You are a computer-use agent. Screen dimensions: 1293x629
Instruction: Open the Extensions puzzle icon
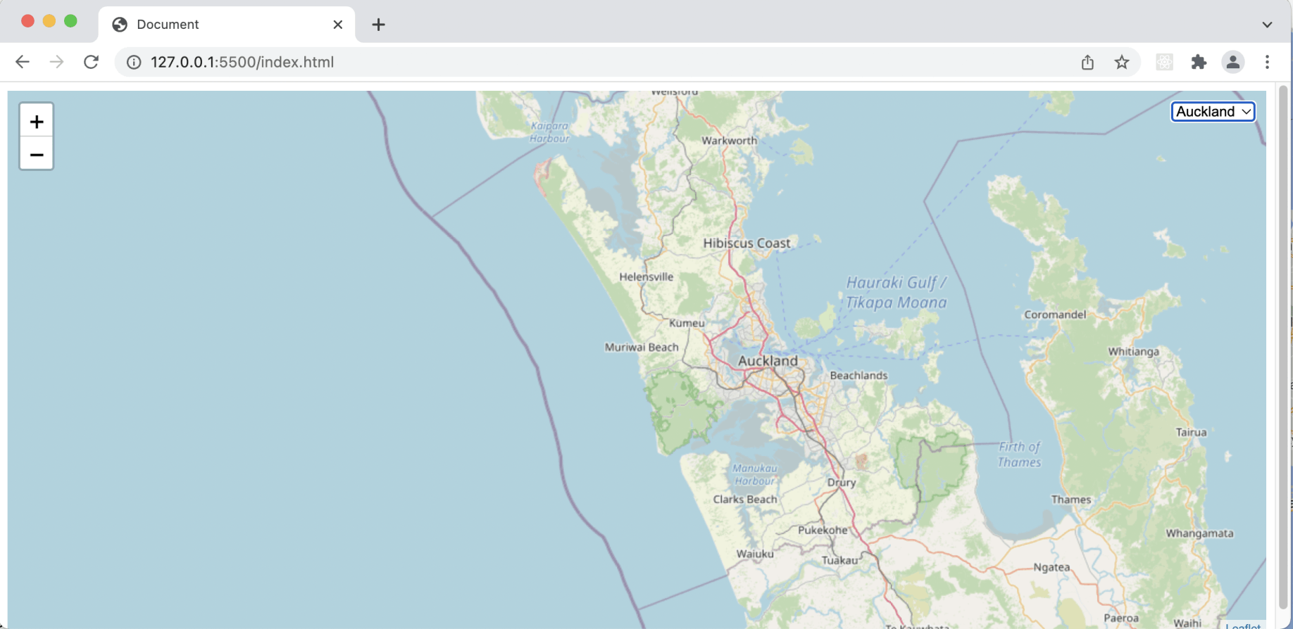click(x=1199, y=62)
